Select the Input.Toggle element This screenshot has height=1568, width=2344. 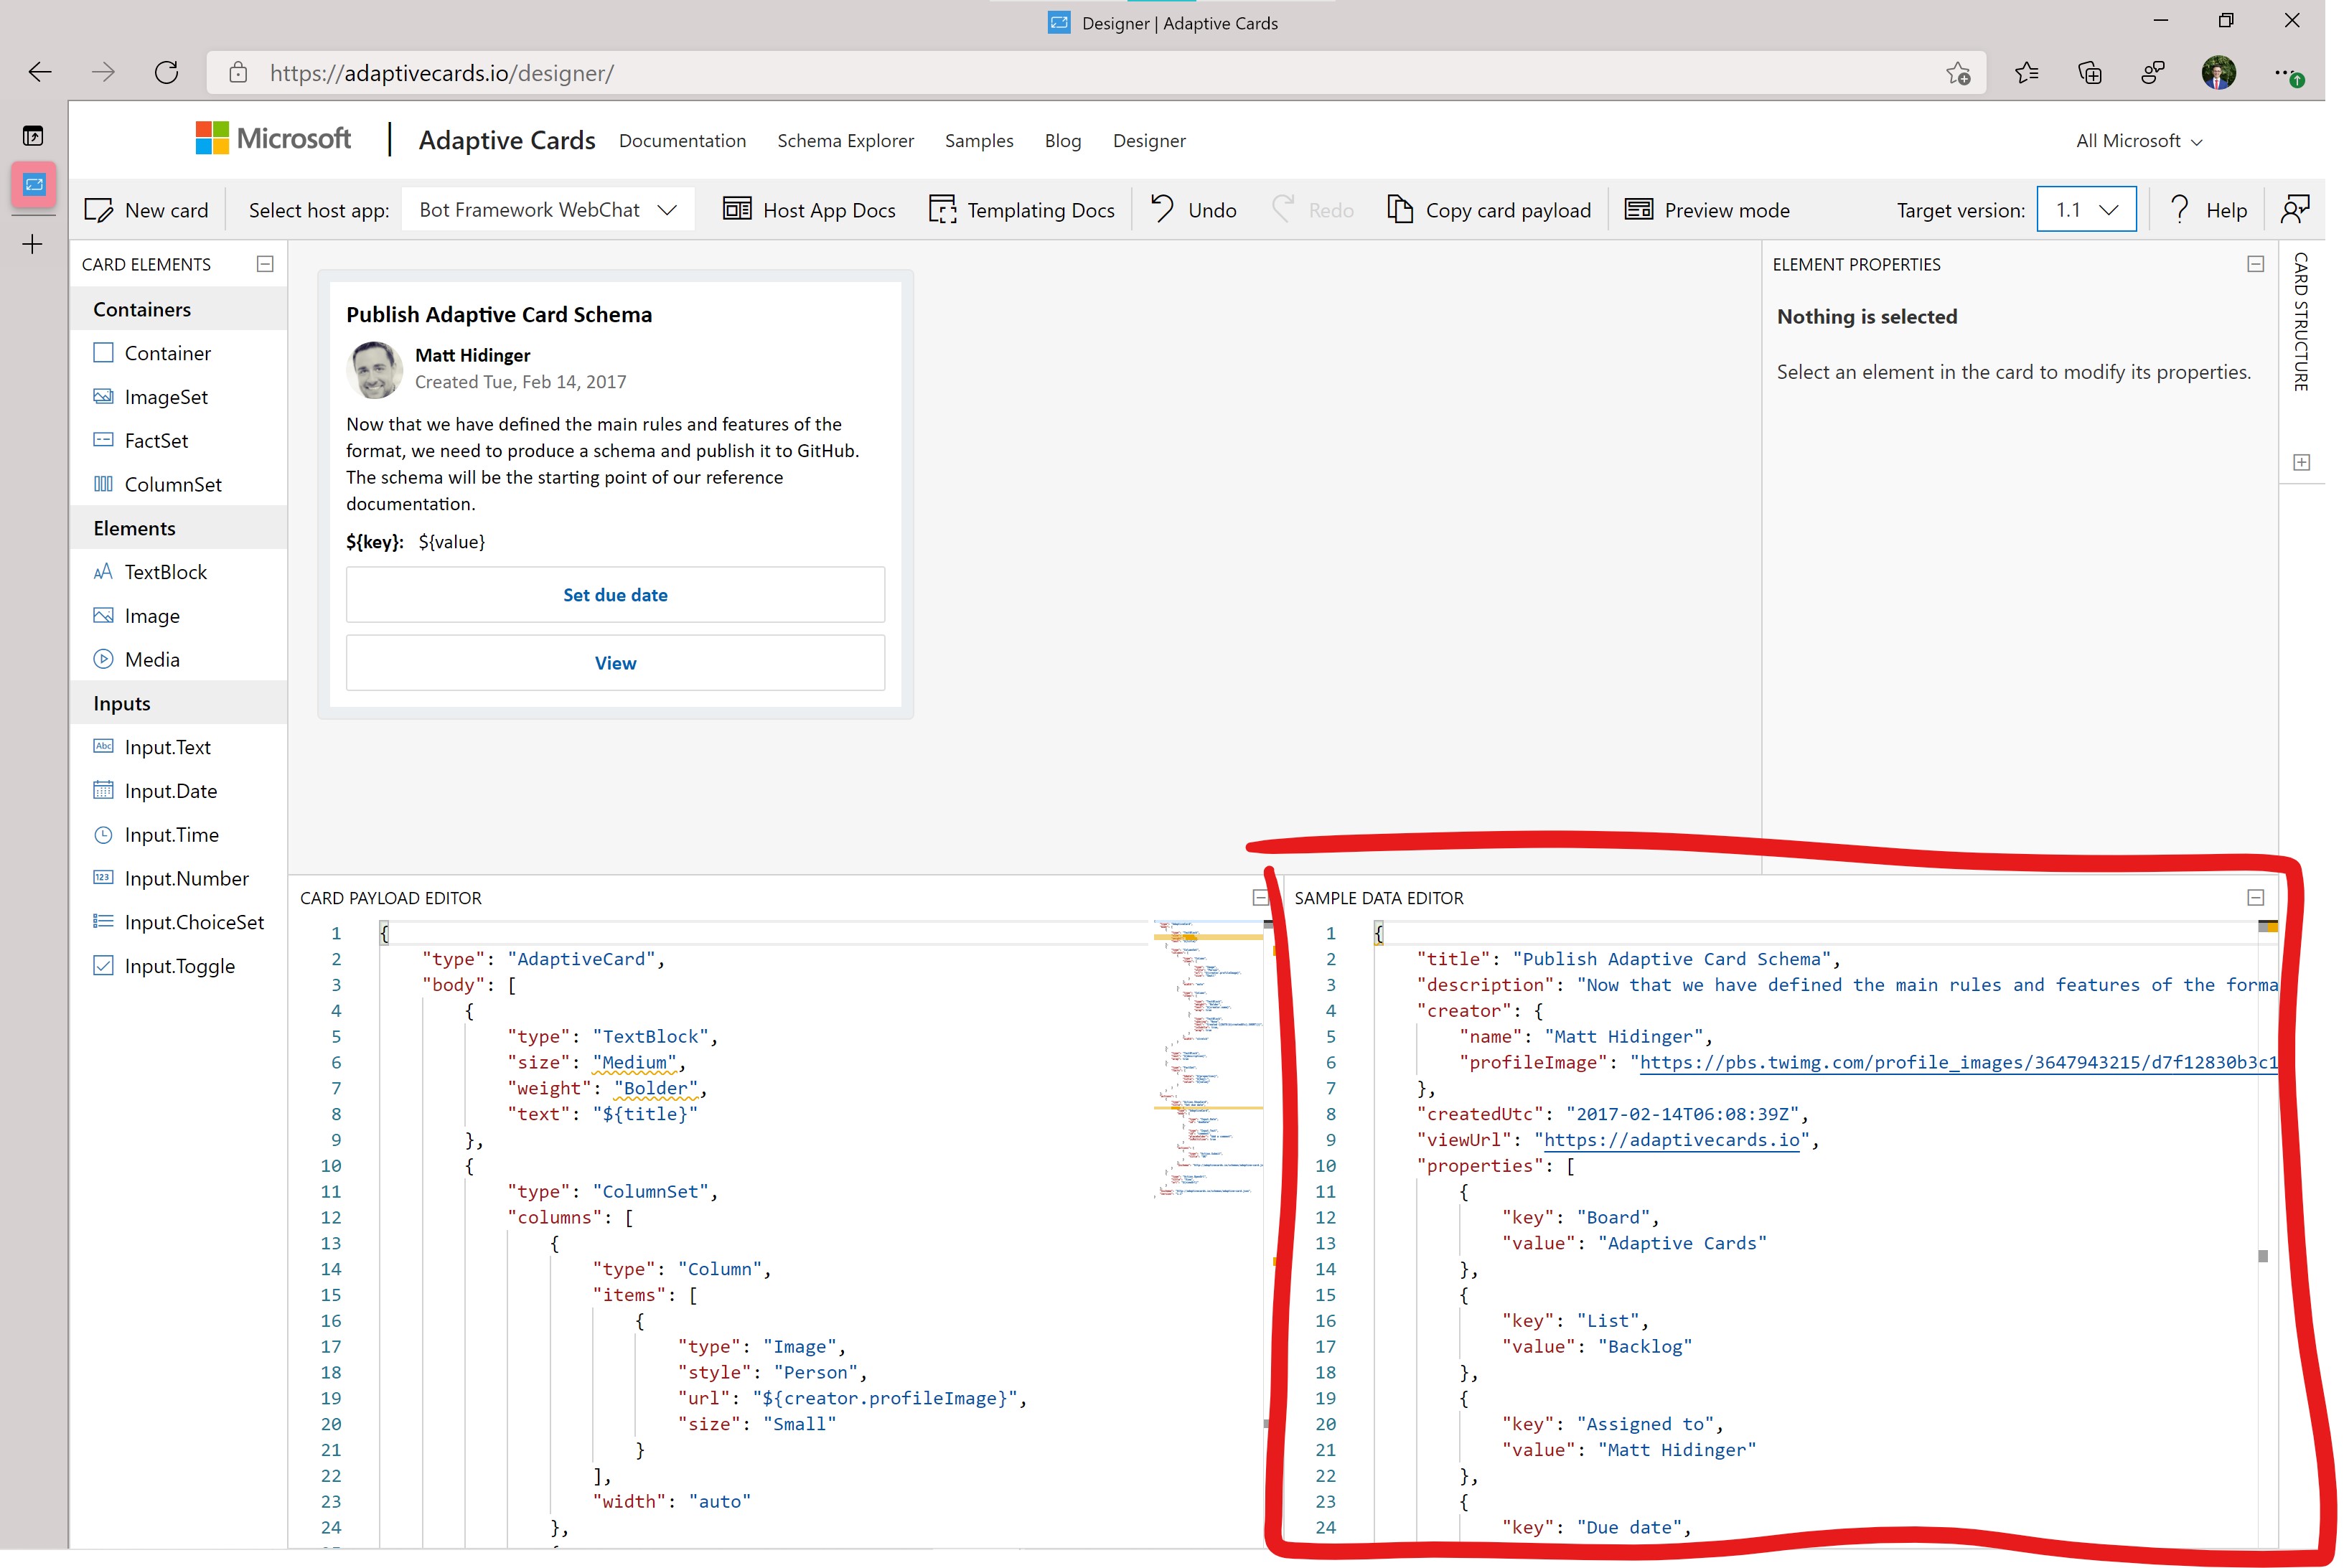179,966
